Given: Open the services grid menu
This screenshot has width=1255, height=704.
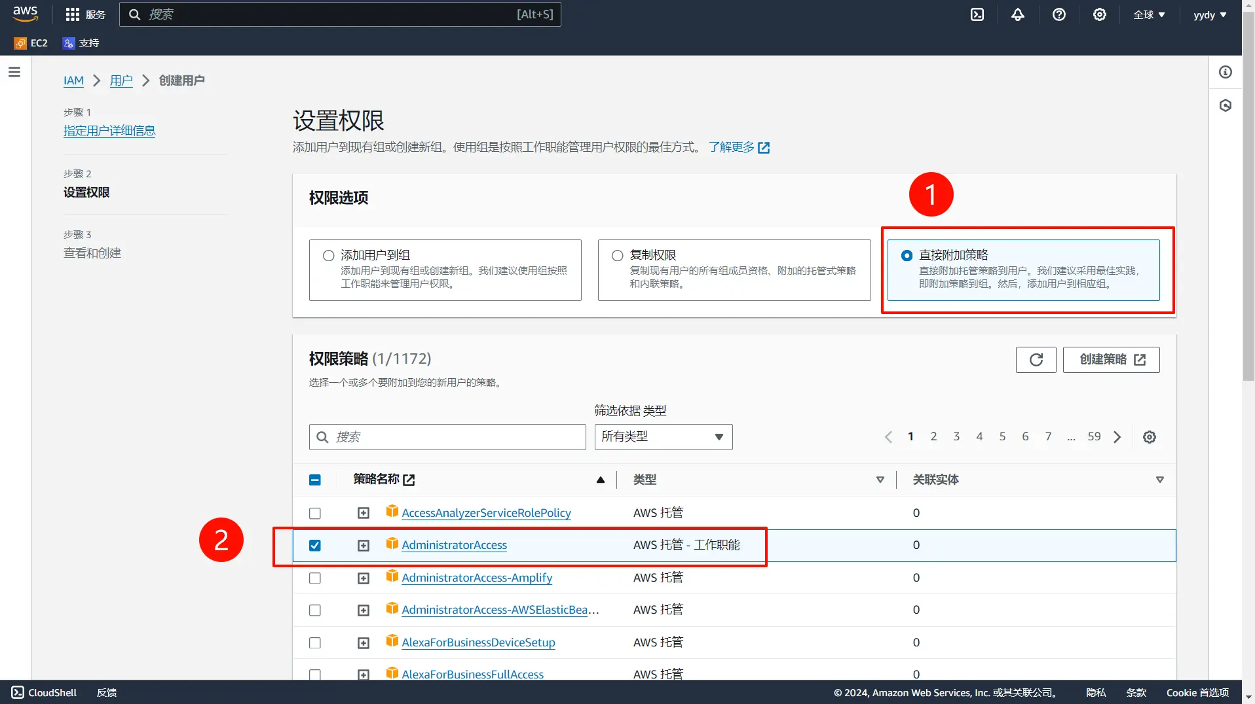Looking at the screenshot, I should (x=85, y=14).
